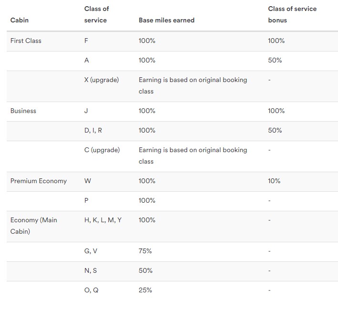
Task: Click the 100% bonus in J row
Action: pyautogui.click(x=276, y=111)
